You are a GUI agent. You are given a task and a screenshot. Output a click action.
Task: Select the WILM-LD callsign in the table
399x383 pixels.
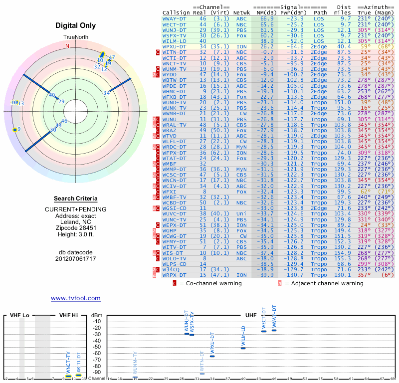point(174,41)
